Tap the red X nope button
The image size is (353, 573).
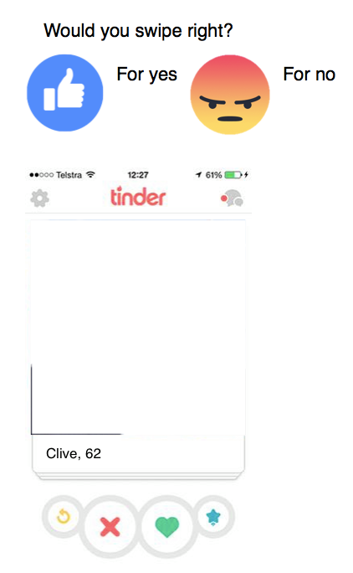pos(110,527)
